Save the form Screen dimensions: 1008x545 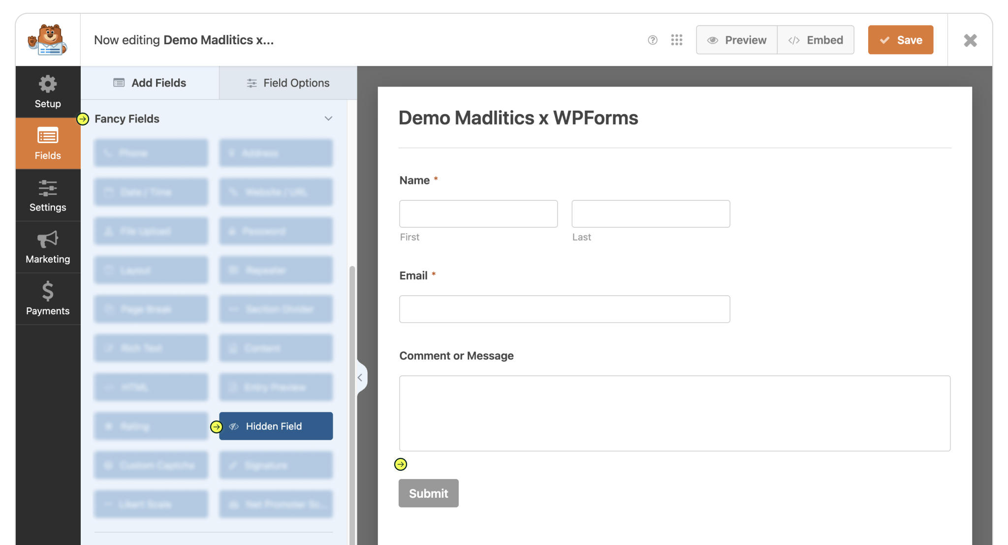point(900,40)
